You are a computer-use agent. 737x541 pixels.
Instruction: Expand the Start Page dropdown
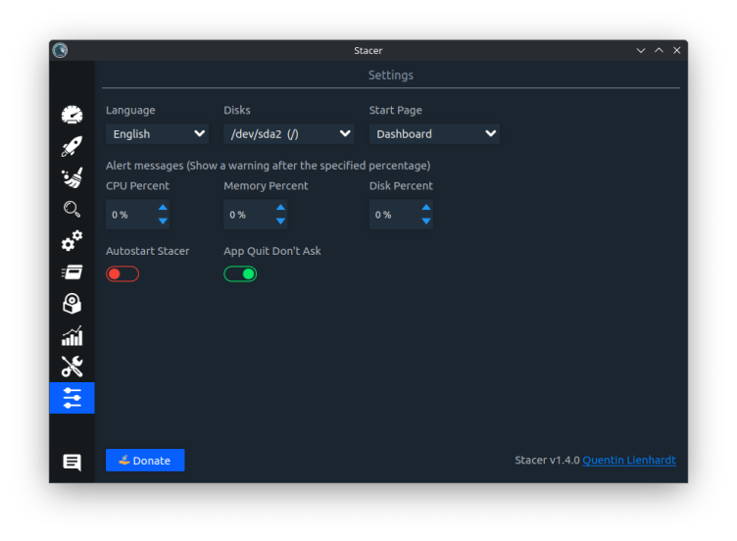pos(434,133)
